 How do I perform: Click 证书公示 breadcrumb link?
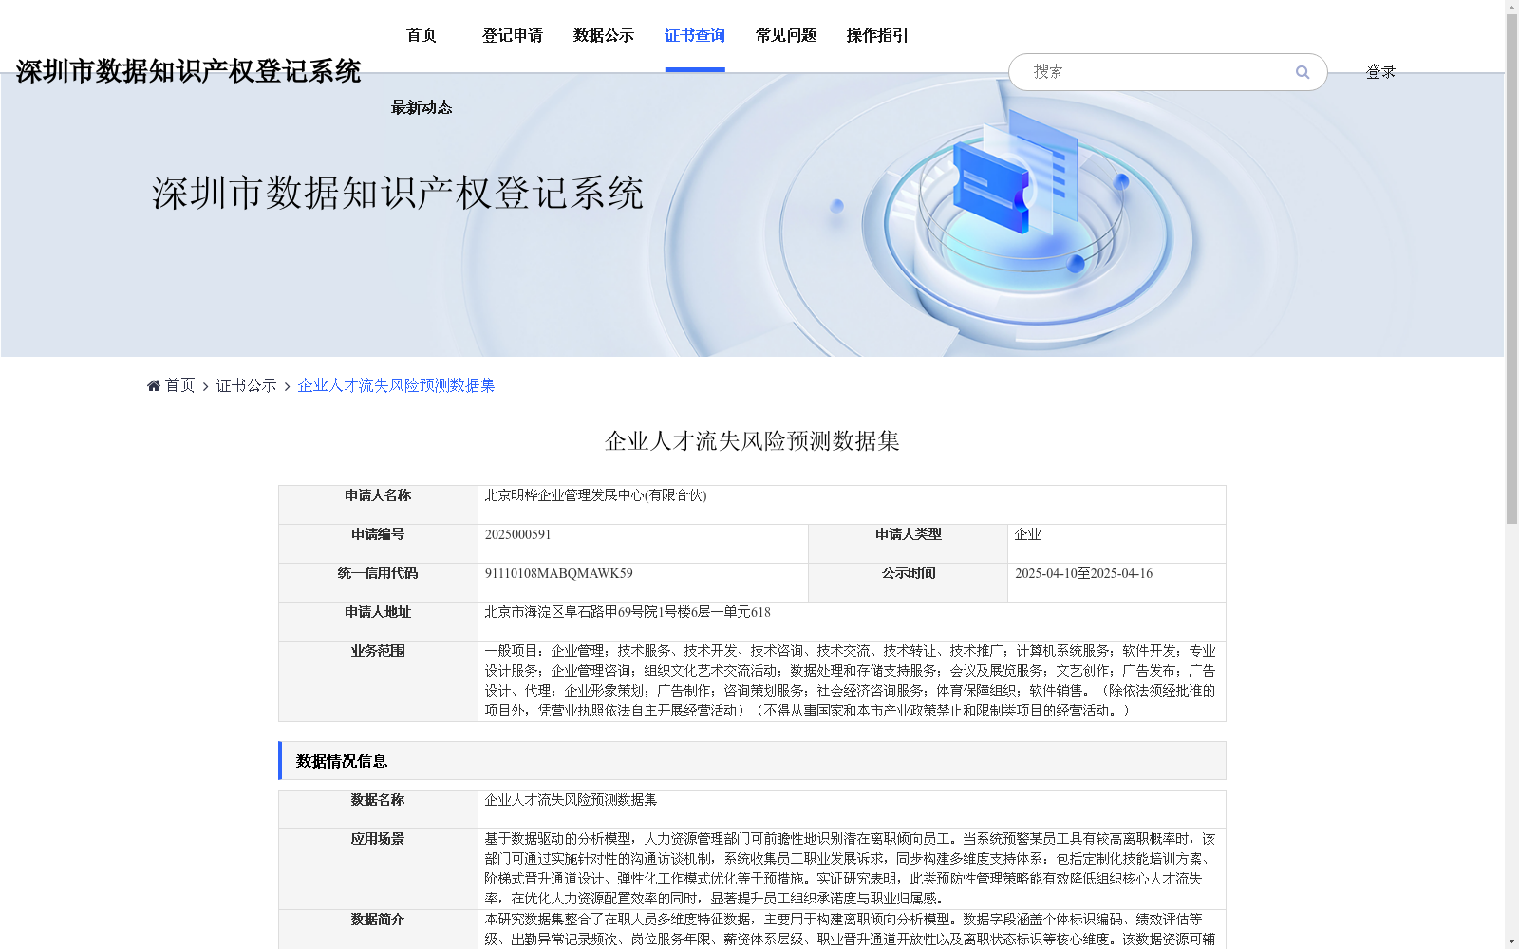click(x=247, y=385)
